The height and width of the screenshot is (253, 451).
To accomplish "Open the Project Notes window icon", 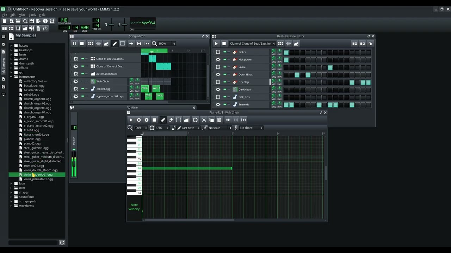I will (x=38, y=28).
